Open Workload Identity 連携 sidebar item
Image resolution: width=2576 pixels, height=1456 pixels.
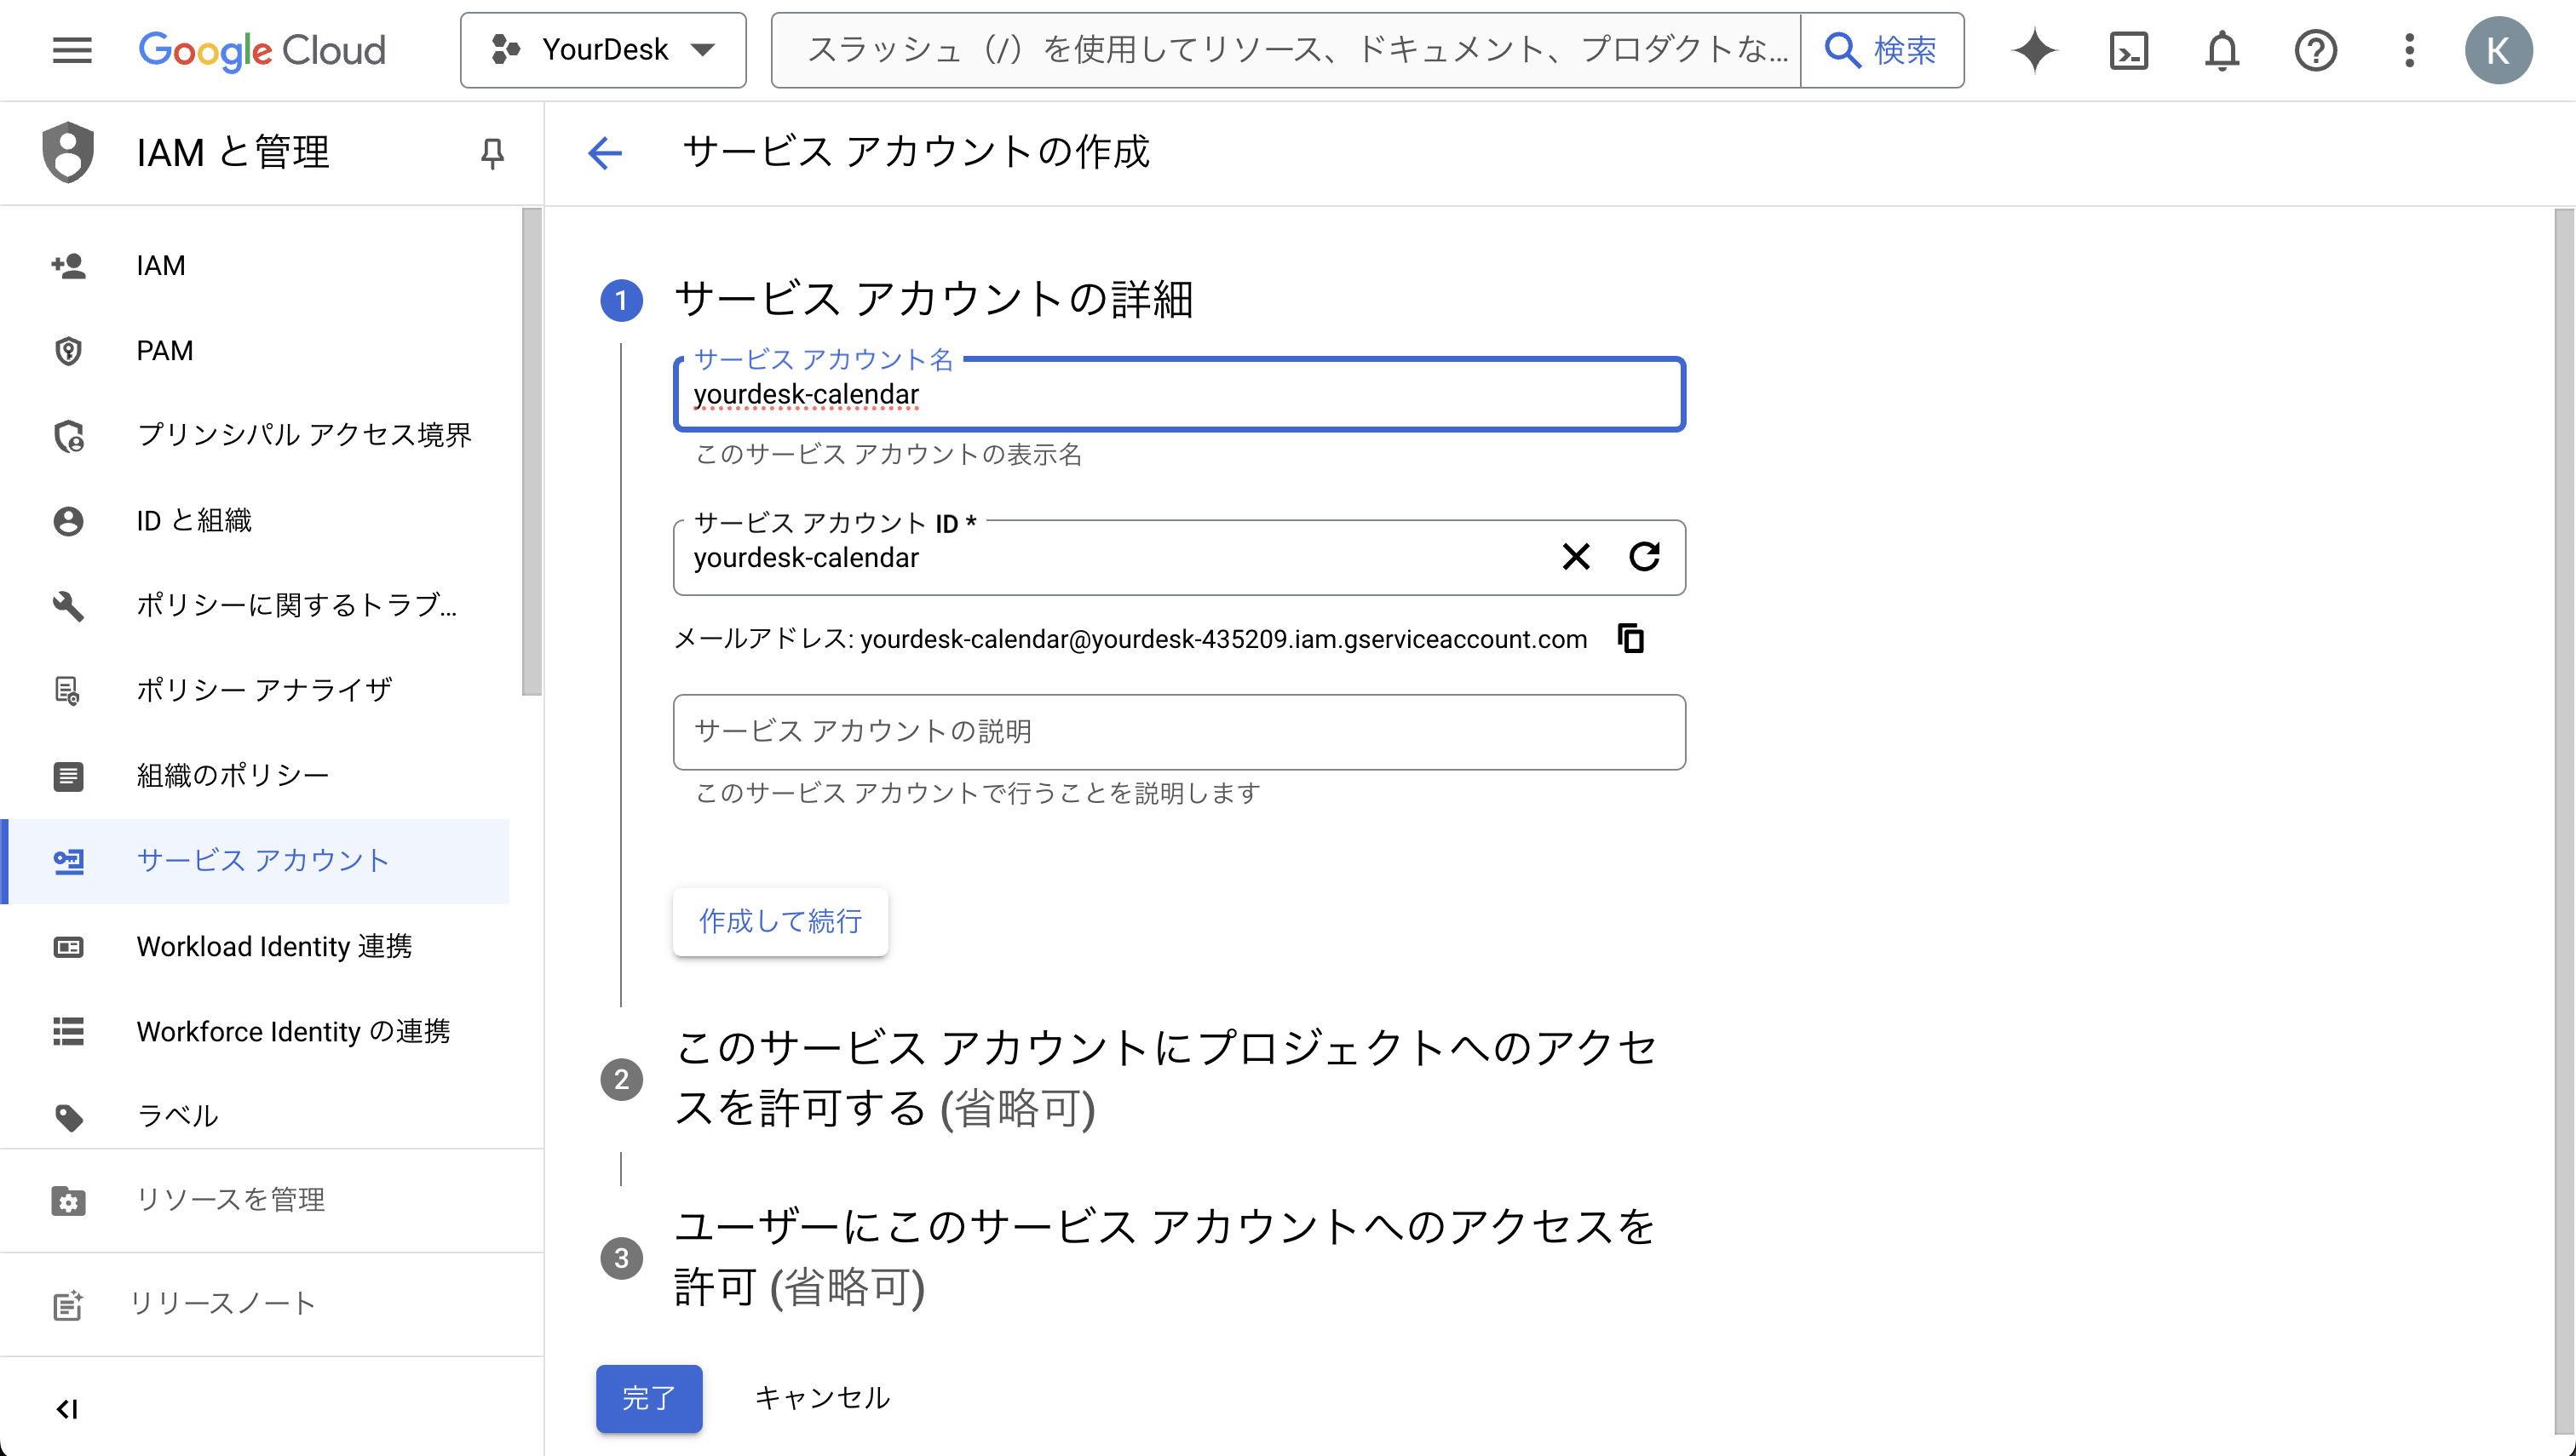tap(256, 947)
